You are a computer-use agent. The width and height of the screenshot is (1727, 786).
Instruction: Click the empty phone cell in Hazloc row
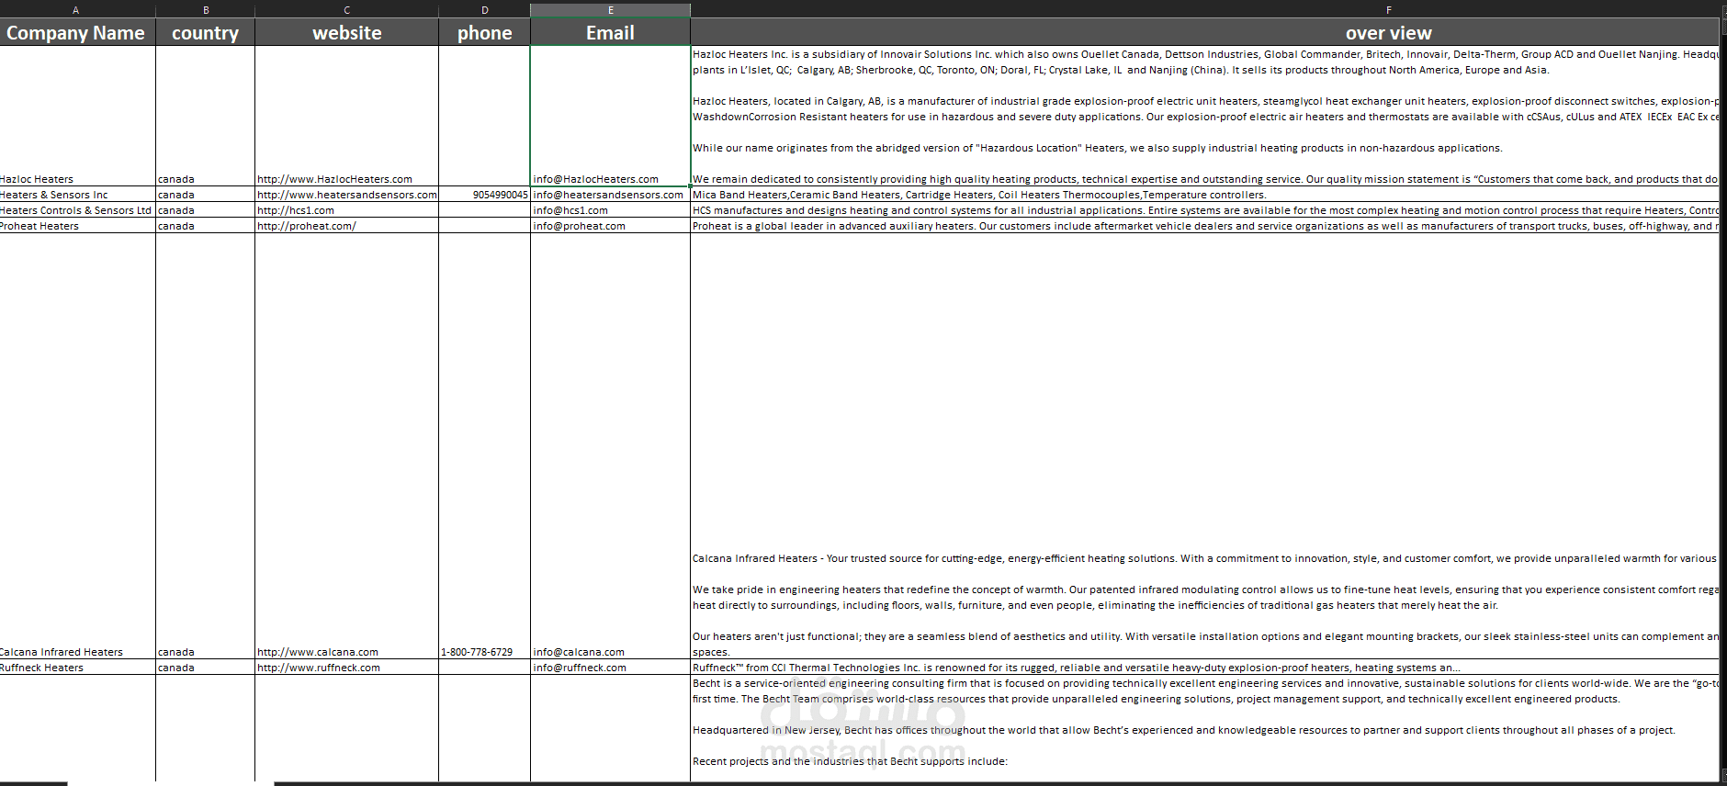(484, 116)
